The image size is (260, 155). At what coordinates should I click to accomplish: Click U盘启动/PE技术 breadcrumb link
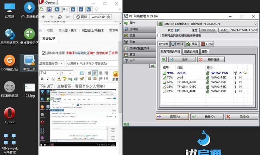click(x=93, y=30)
